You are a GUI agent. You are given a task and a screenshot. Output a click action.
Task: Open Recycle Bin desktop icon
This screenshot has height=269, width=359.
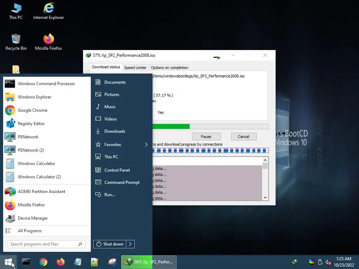click(16, 42)
